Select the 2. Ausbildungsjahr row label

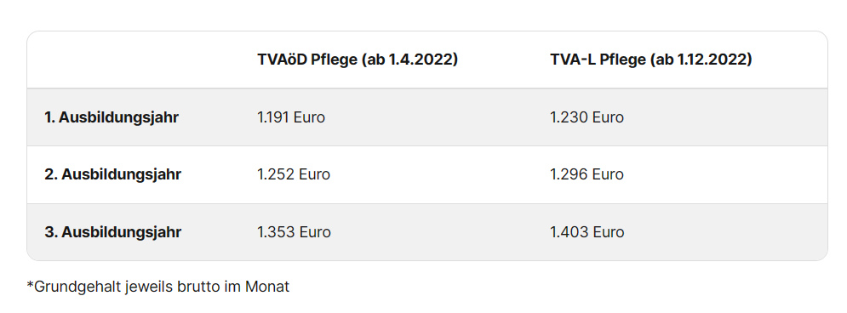112,174
